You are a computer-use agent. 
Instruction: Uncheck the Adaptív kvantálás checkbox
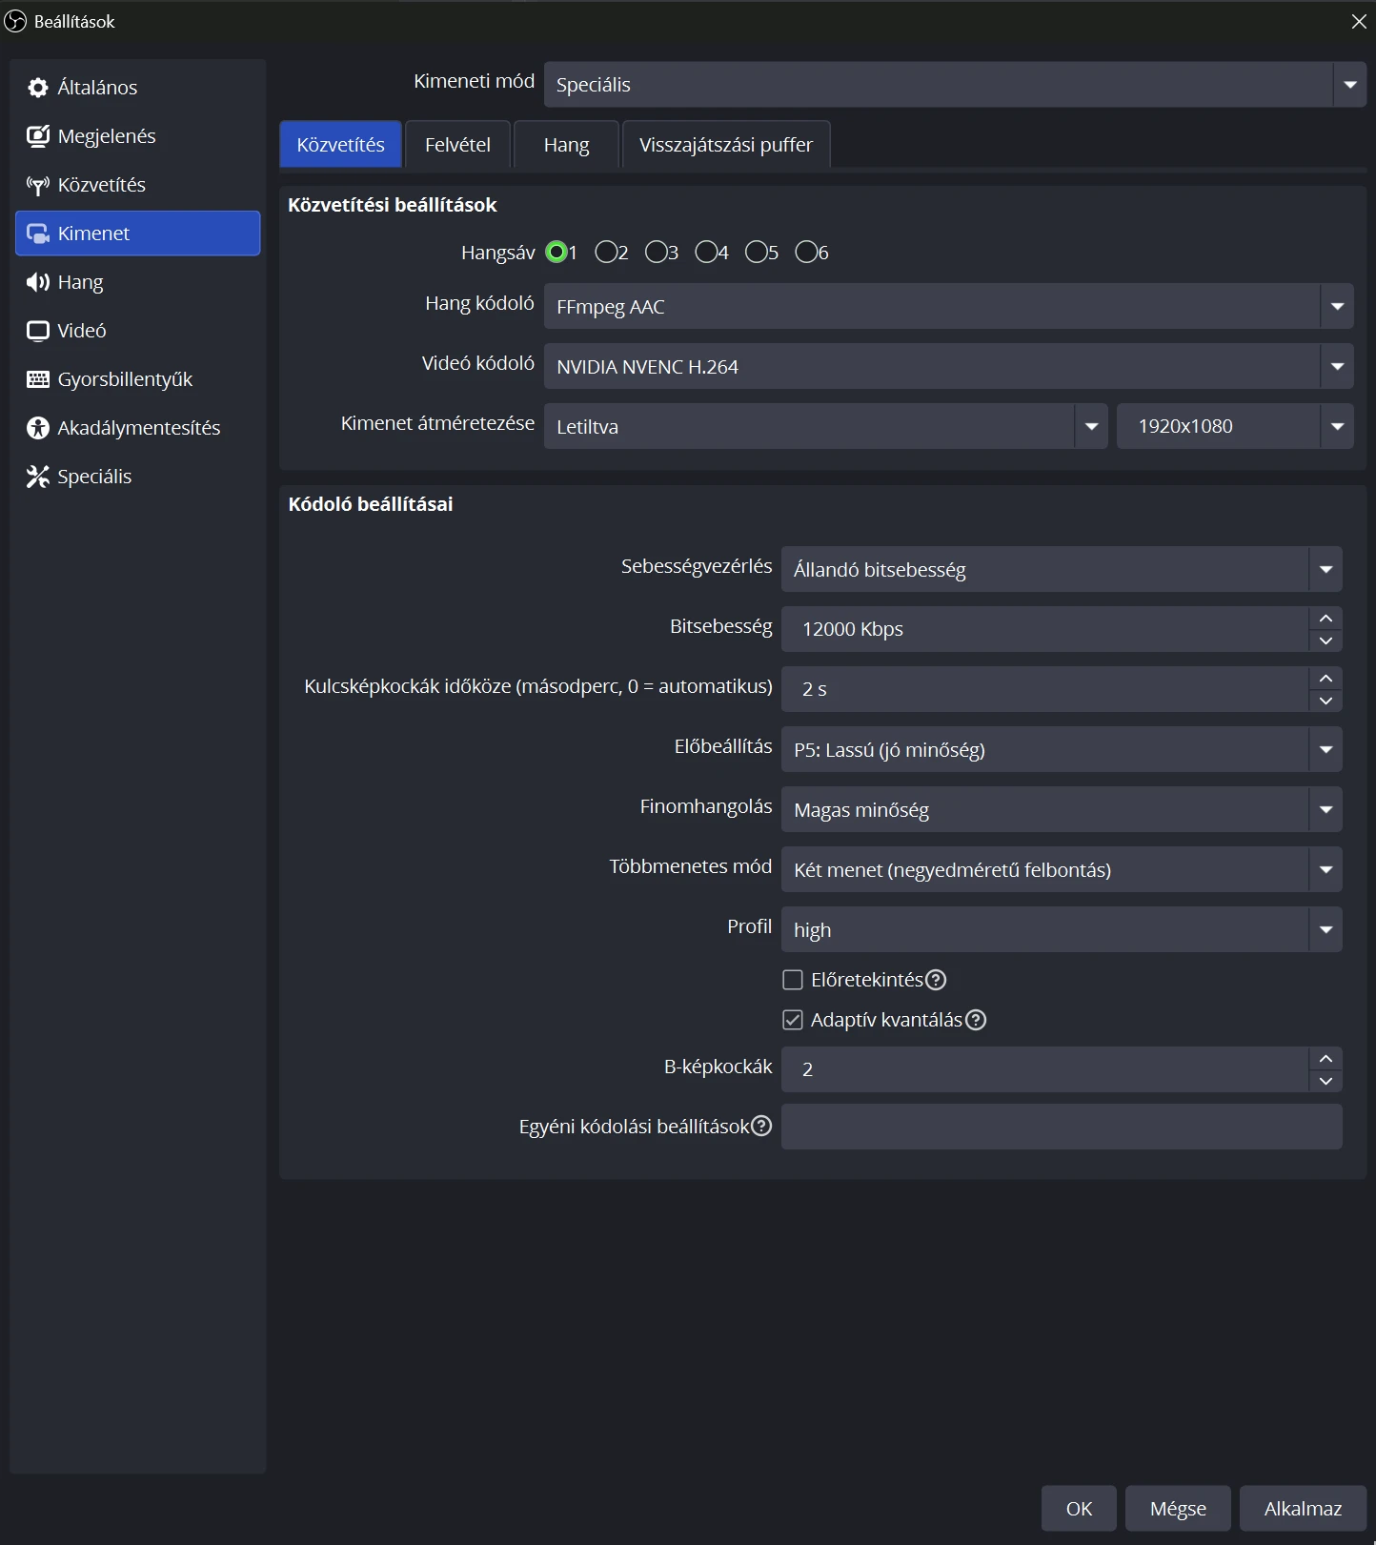pos(793,1020)
